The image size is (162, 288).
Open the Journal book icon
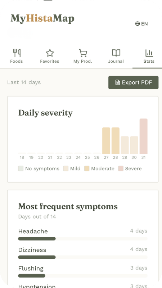[x=116, y=53]
